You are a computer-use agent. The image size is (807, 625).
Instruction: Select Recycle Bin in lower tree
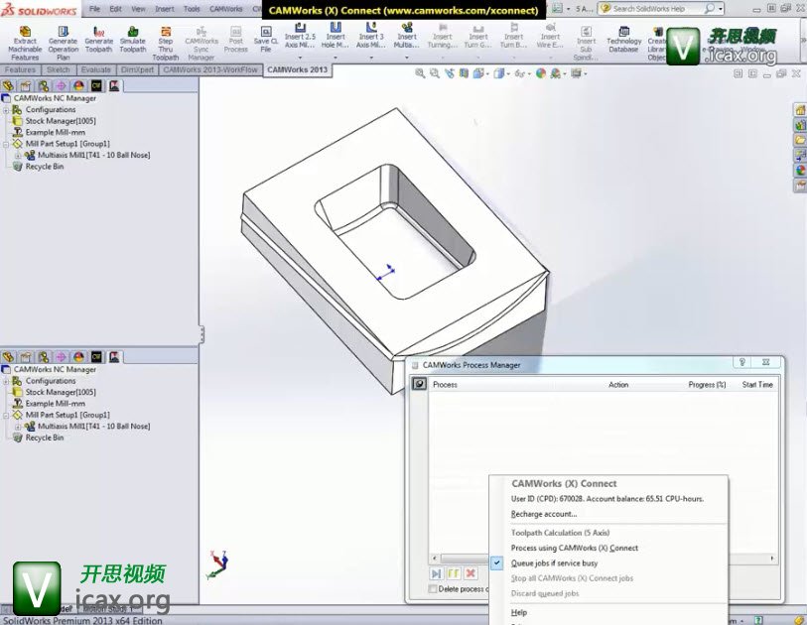45,437
